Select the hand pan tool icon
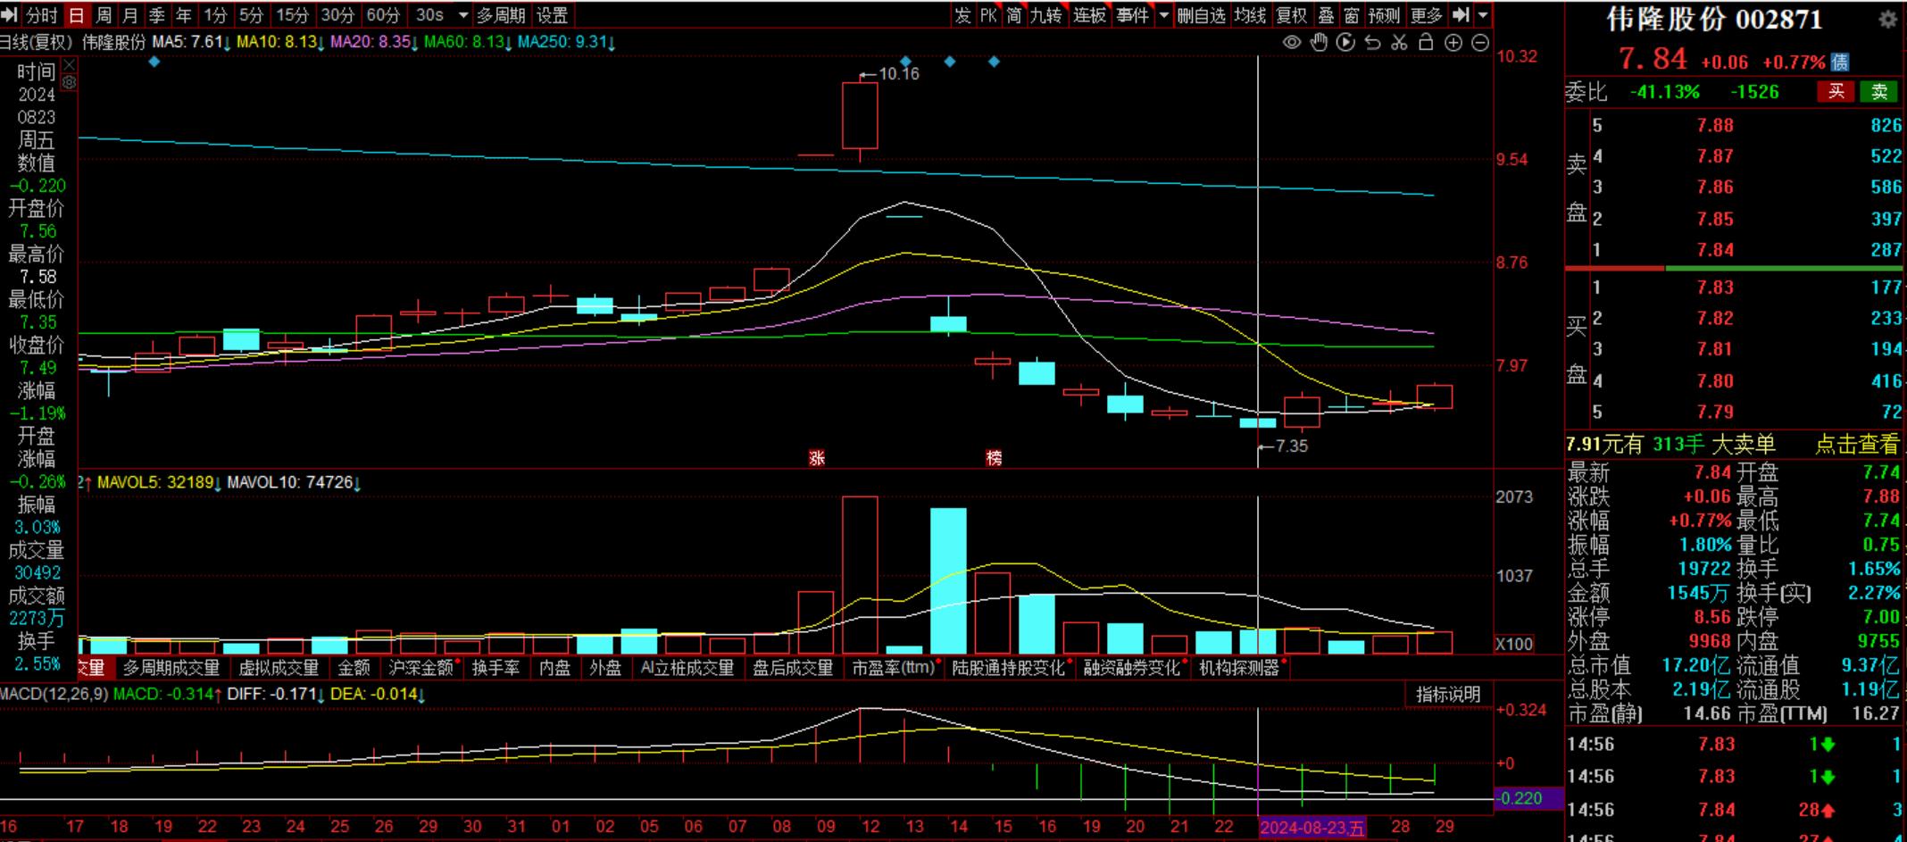Image resolution: width=1907 pixels, height=842 pixels. pos(1319,42)
